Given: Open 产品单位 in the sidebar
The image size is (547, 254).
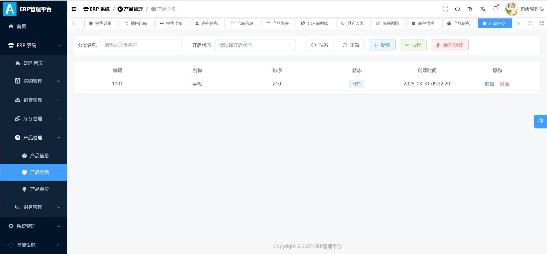Looking at the screenshot, I should pyautogui.click(x=34, y=189).
